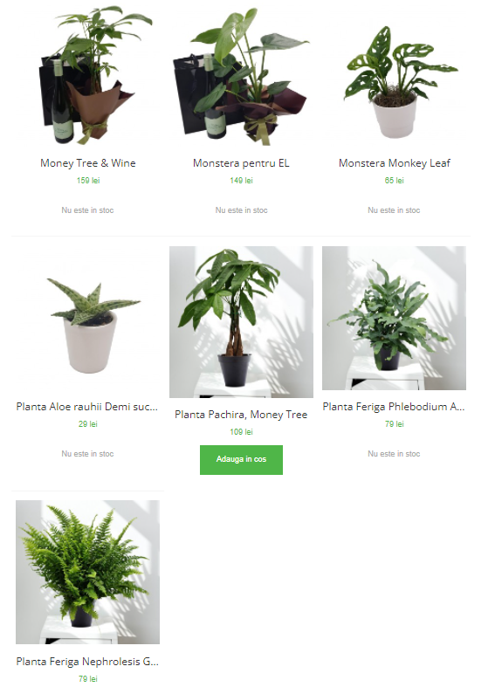Screen dimensions: 502x687
Task: Click the 149 lei price under Monstera pentru EL
Action: click(241, 181)
